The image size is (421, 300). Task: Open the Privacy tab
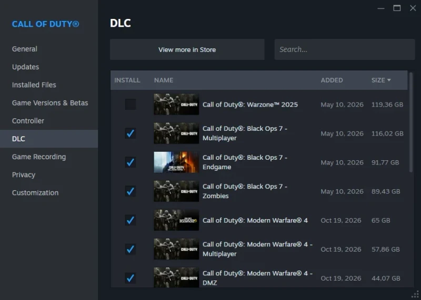[x=49, y=174]
